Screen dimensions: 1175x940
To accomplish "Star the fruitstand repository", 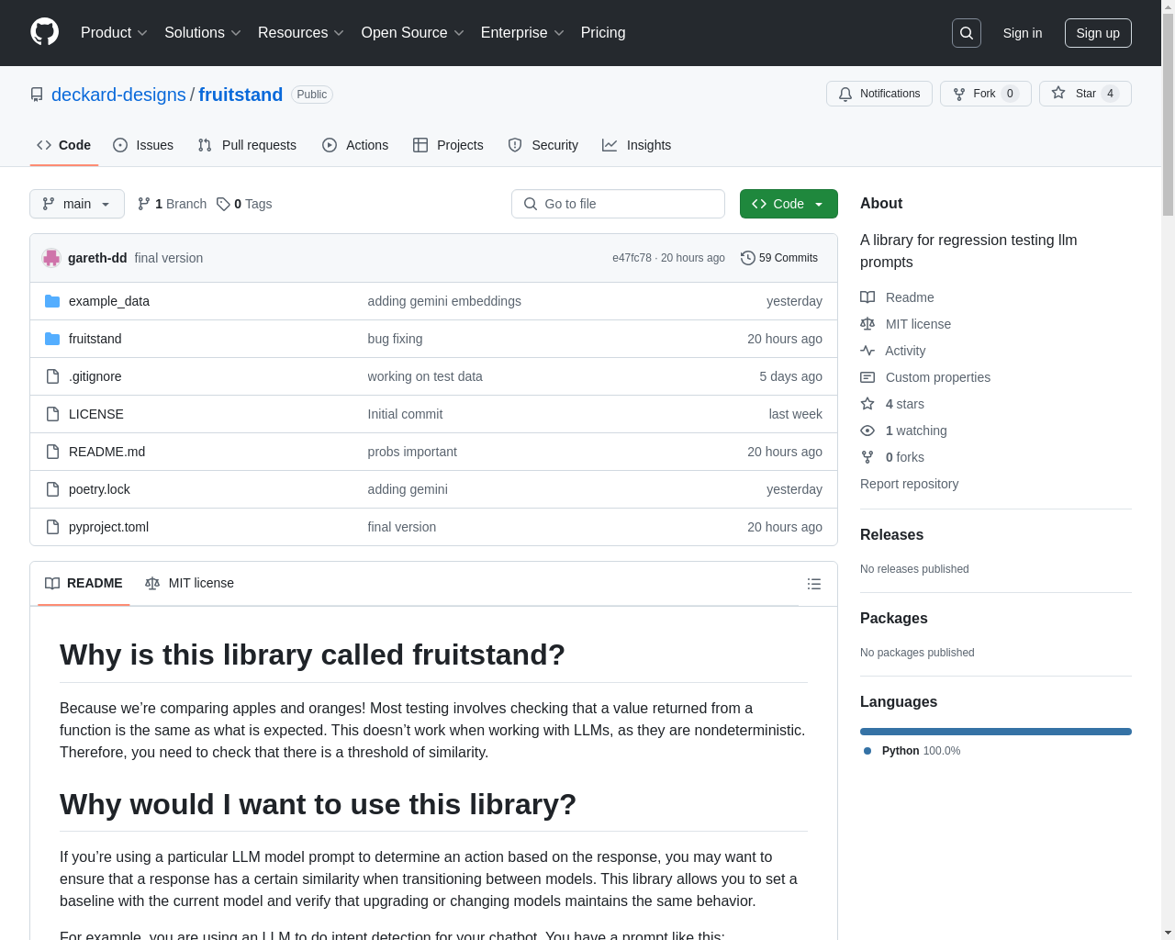I will coord(1085,94).
